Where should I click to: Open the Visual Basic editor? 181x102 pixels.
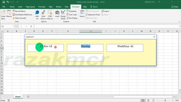coord(3,15)
